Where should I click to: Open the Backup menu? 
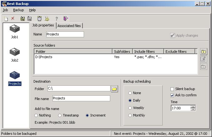tap(18, 10)
